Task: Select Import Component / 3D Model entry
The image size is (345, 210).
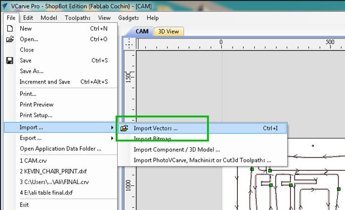Action: [203, 150]
